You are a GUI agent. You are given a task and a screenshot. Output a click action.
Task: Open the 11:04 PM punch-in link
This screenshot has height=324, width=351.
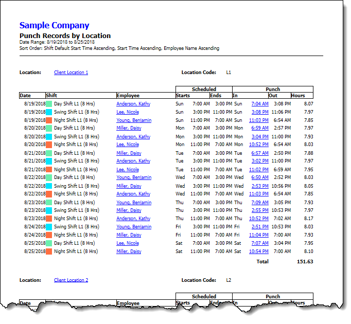pyautogui.click(x=259, y=235)
